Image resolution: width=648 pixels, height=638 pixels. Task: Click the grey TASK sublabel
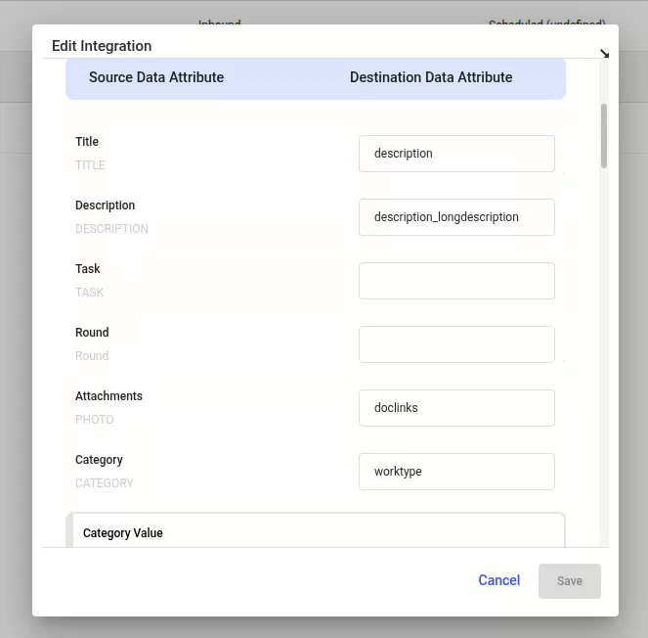pyautogui.click(x=89, y=293)
